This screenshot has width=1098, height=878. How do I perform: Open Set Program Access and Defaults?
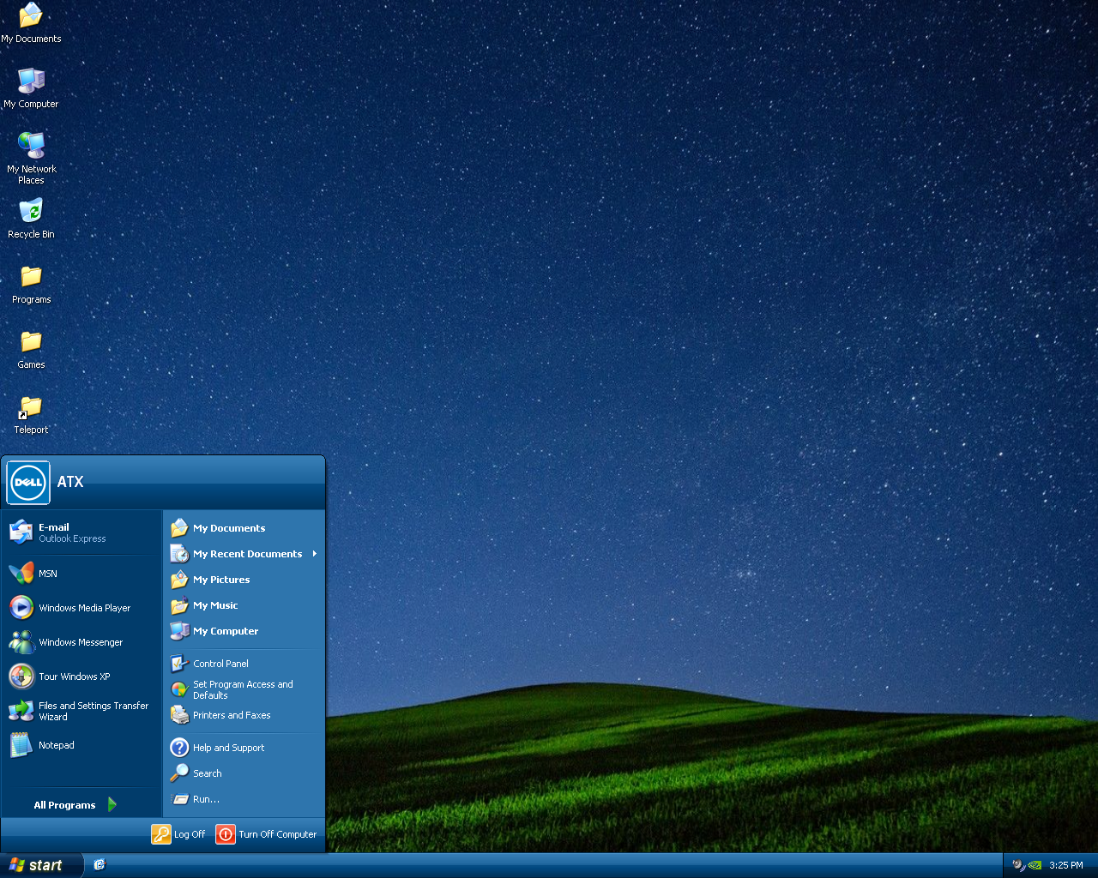point(244,689)
